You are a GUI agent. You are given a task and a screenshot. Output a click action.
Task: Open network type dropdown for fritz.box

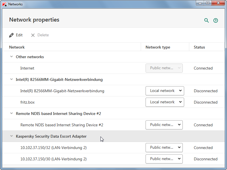(x=165, y=102)
